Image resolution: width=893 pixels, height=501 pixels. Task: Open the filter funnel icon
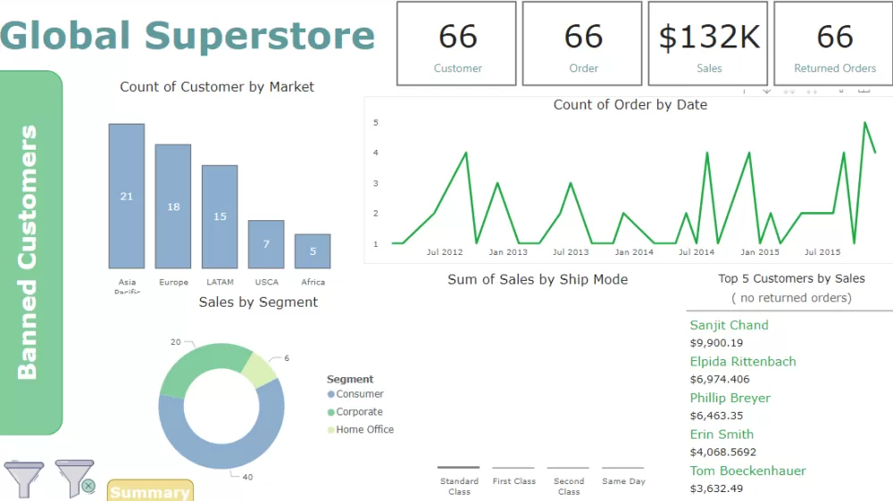24,480
